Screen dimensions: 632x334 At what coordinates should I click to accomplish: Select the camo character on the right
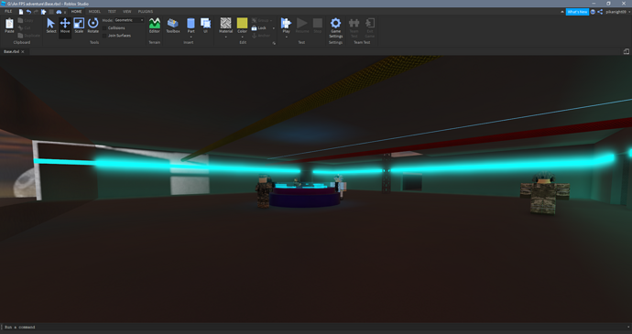pyautogui.click(x=545, y=194)
